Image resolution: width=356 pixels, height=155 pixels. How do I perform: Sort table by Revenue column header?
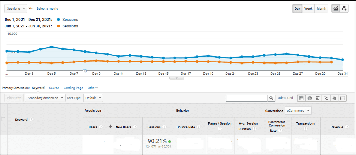coord(337,127)
